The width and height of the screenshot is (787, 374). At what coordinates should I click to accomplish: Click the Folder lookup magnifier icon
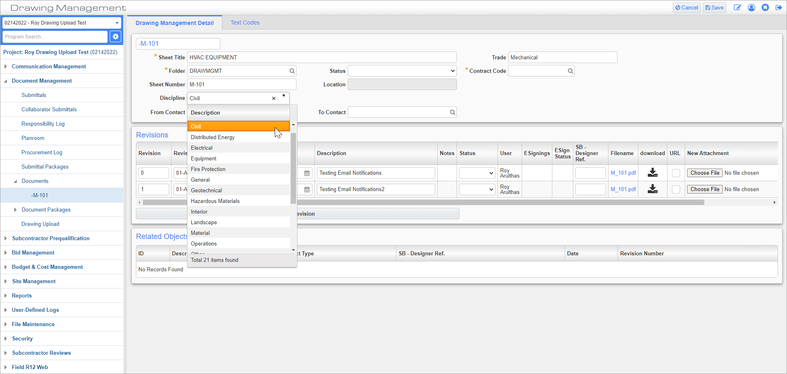click(x=292, y=71)
